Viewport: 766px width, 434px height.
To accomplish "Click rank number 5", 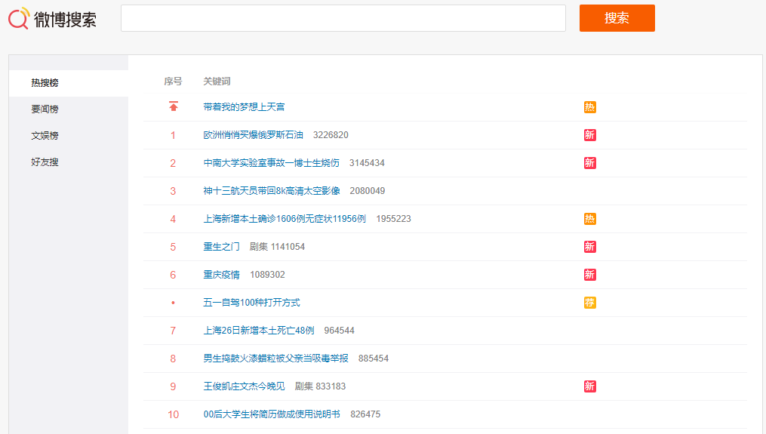I will tap(173, 248).
